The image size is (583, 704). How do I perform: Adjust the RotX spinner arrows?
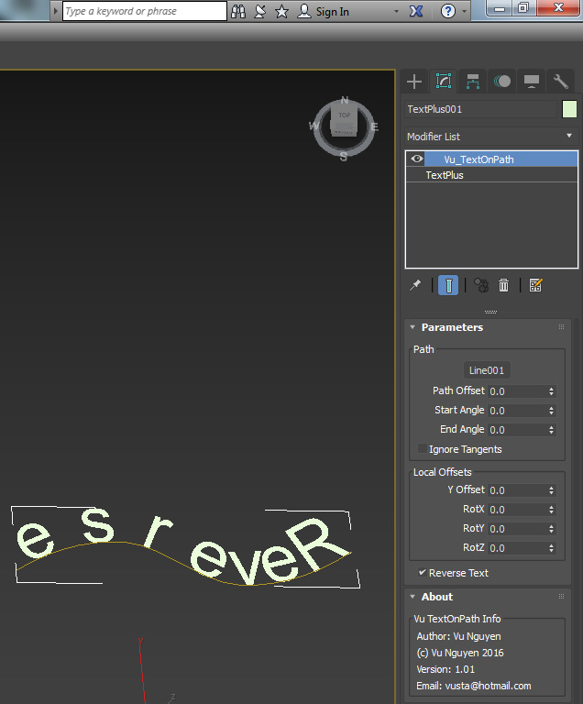click(x=552, y=510)
